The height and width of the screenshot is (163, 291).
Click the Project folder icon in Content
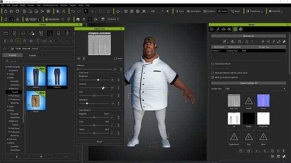pyautogui.click(x=6, y=34)
